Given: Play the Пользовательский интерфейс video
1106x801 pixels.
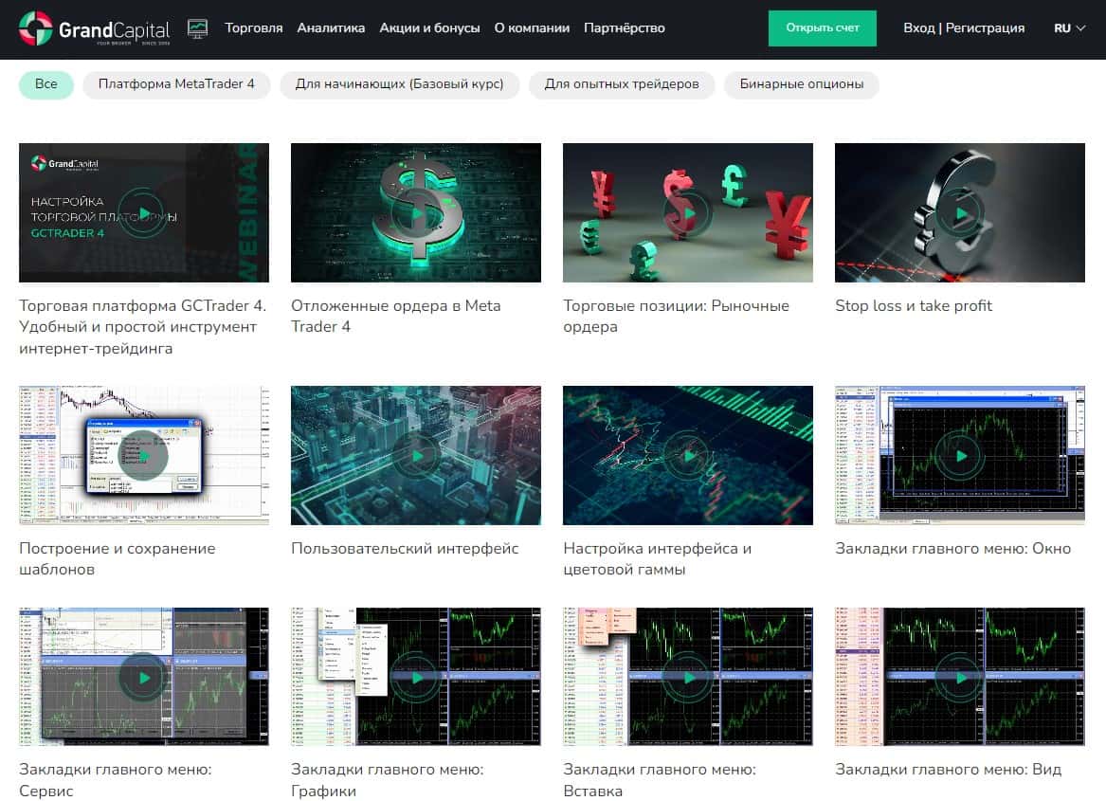Looking at the screenshot, I should pyautogui.click(x=416, y=455).
